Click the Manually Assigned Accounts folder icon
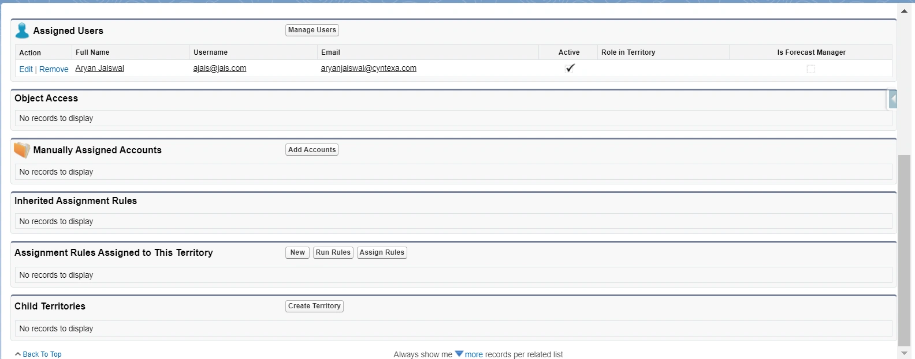Screen dimensions: 915x359 click(x=22, y=150)
